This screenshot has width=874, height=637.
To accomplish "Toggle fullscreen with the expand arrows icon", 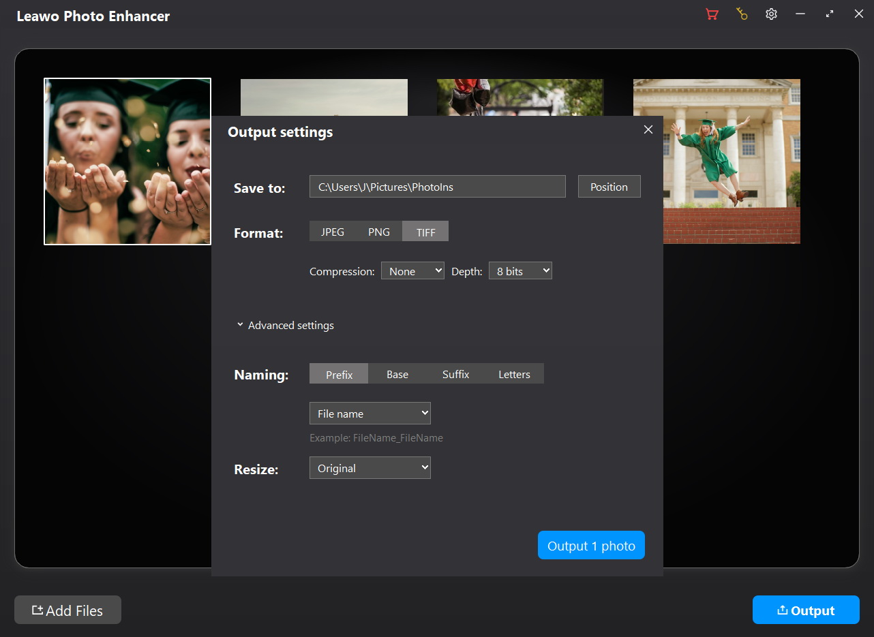I will coord(830,14).
